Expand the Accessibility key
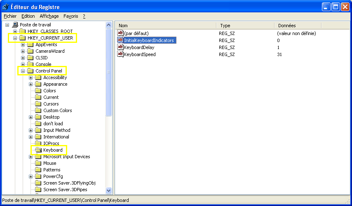The width and height of the screenshot is (352, 206). pos(31,77)
